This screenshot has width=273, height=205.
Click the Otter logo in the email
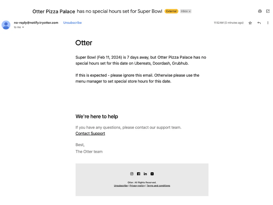pyautogui.click(x=84, y=43)
